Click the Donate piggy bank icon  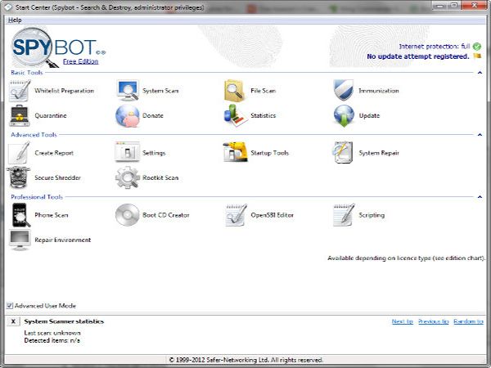[128, 116]
